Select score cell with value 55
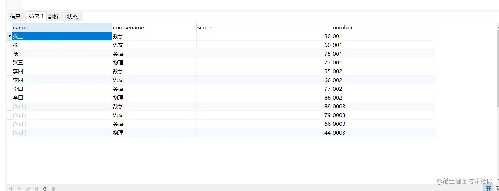 (264, 71)
